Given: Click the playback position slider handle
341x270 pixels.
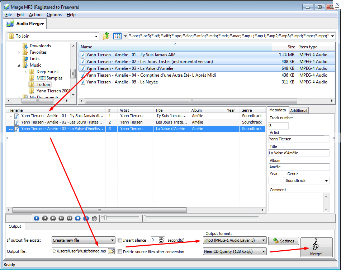Looking at the screenshot, I should [x=145, y=218].
